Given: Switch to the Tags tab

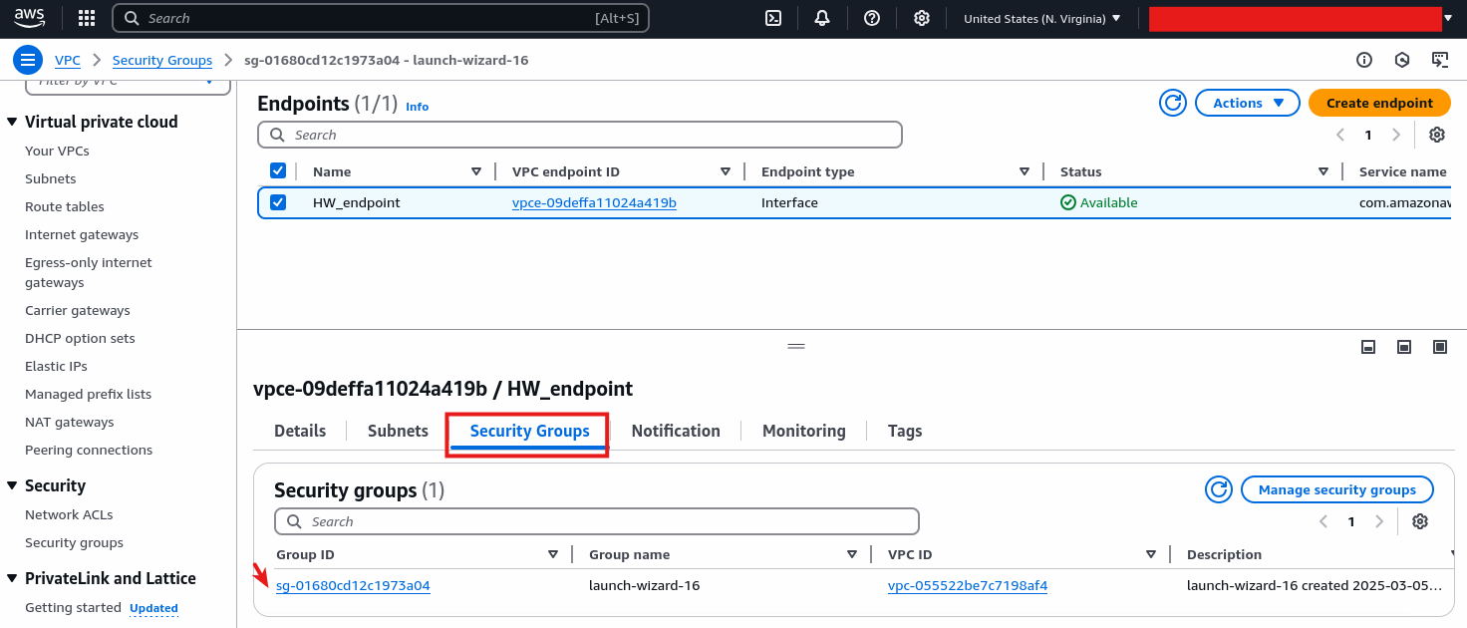Looking at the screenshot, I should [x=905, y=431].
